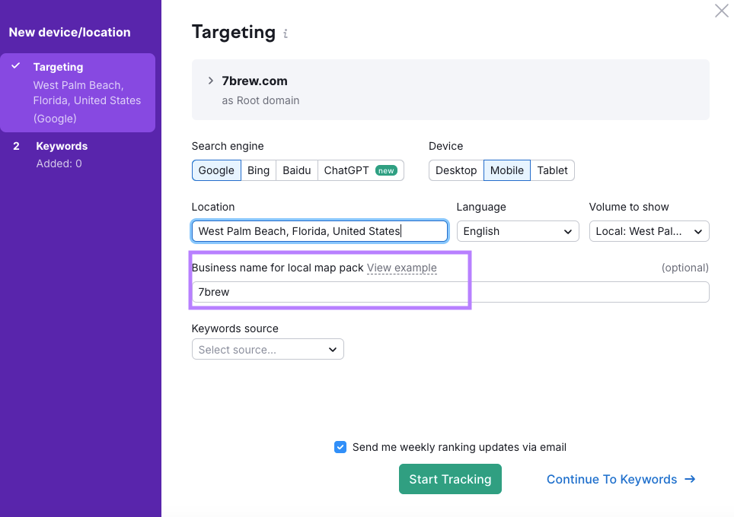Image resolution: width=734 pixels, height=517 pixels.
Task: Select Baidu search engine option
Action: (x=297, y=170)
